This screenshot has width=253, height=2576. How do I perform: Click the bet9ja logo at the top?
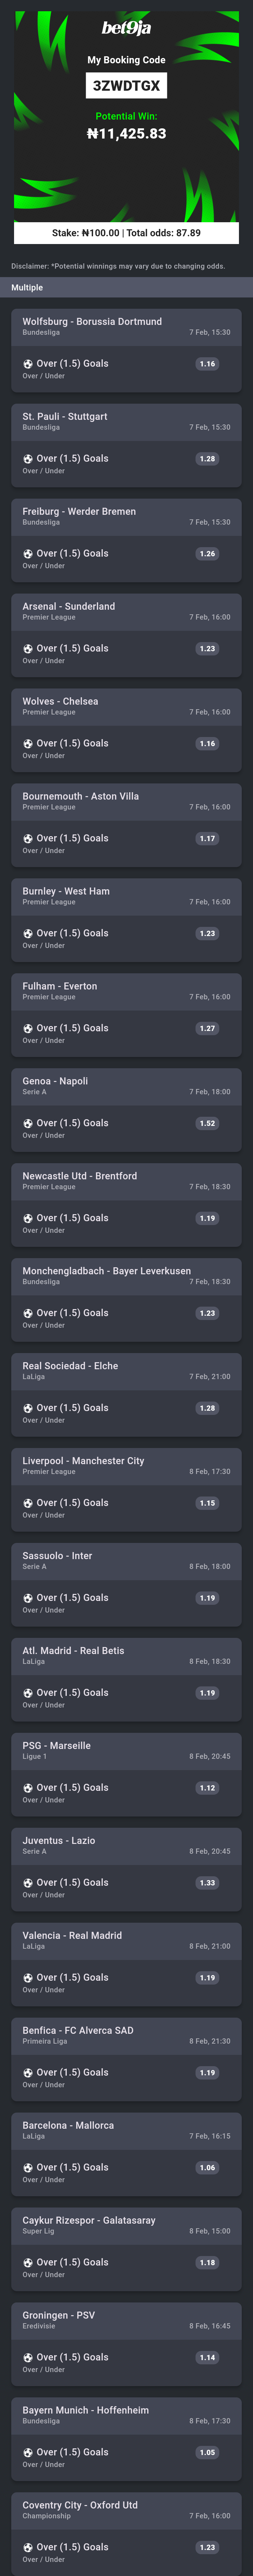click(126, 29)
